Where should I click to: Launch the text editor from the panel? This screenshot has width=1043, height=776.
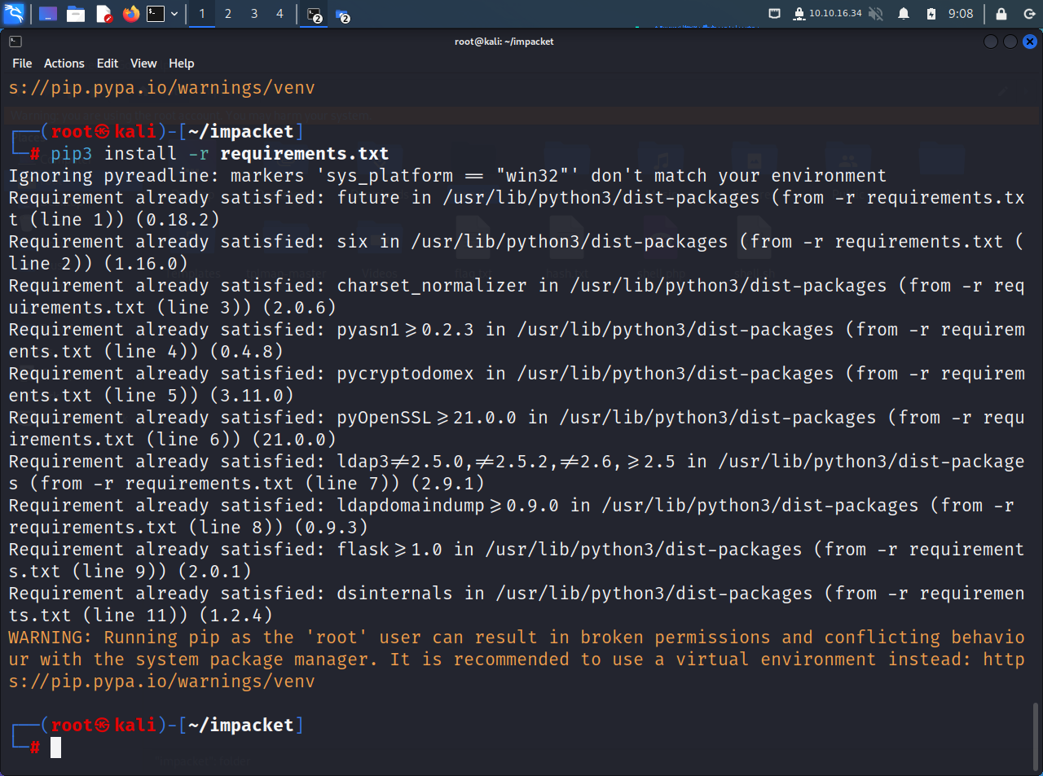pos(103,14)
